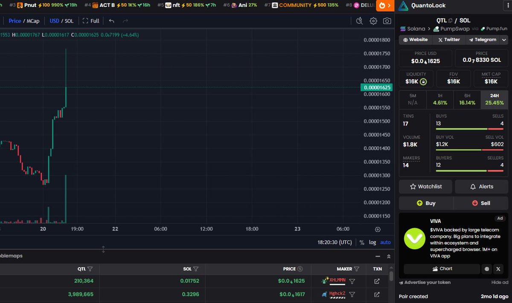Click PRICE USD value $0.0₄1625 box
Screen dimensions: 512x303
pyautogui.click(x=425, y=58)
